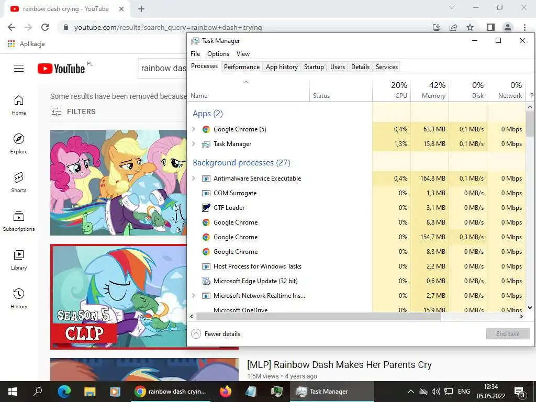Screen dimensions: 536x402
Task: Open YouTube Subscriptions section
Action: 19,221
